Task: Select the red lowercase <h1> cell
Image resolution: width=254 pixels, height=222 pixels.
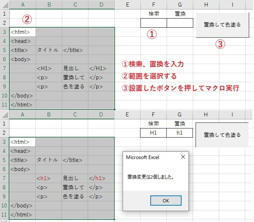Action: click(x=49, y=178)
